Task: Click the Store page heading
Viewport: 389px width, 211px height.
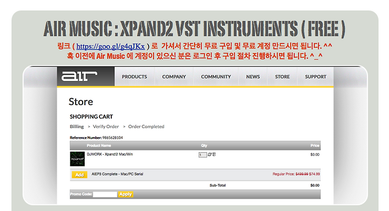Action: 81,102
